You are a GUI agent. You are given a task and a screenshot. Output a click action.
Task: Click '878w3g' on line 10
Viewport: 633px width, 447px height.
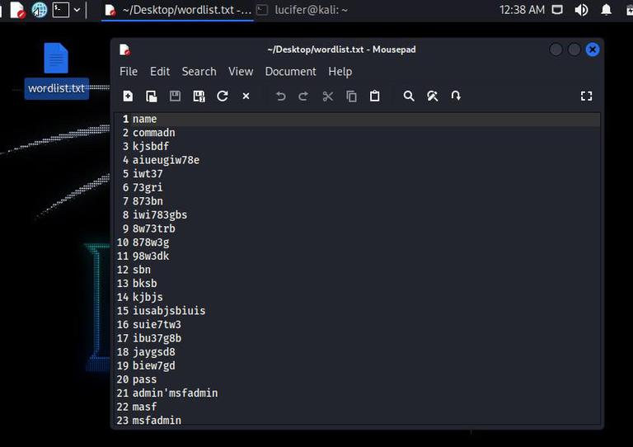coord(151,242)
